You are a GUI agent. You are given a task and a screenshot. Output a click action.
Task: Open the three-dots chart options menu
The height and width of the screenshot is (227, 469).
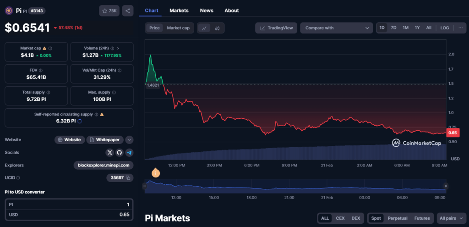[x=460, y=28]
